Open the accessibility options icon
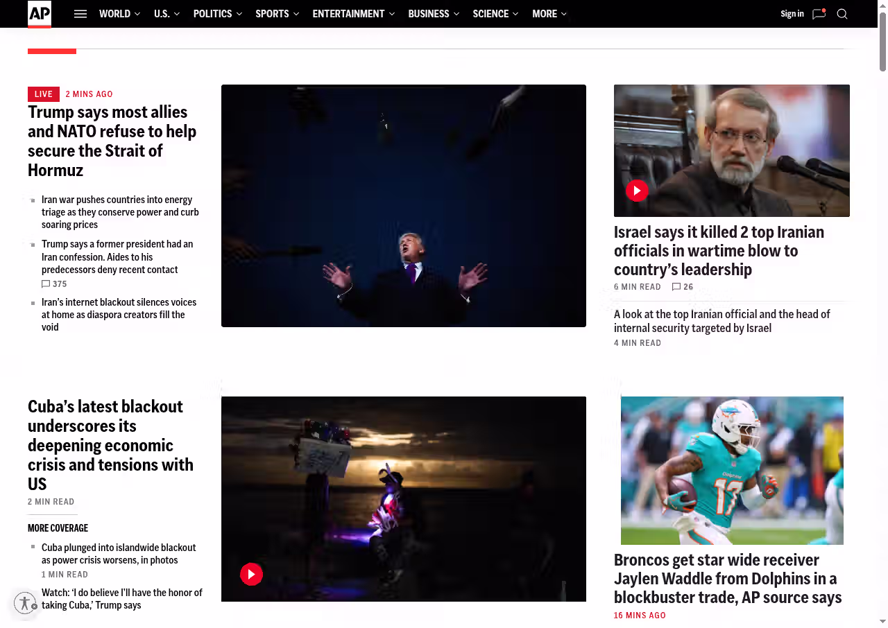Image resolution: width=888 pixels, height=628 pixels. (25, 603)
